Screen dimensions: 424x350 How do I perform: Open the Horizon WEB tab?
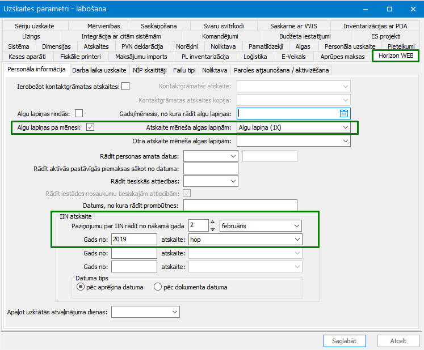[x=396, y=56]
